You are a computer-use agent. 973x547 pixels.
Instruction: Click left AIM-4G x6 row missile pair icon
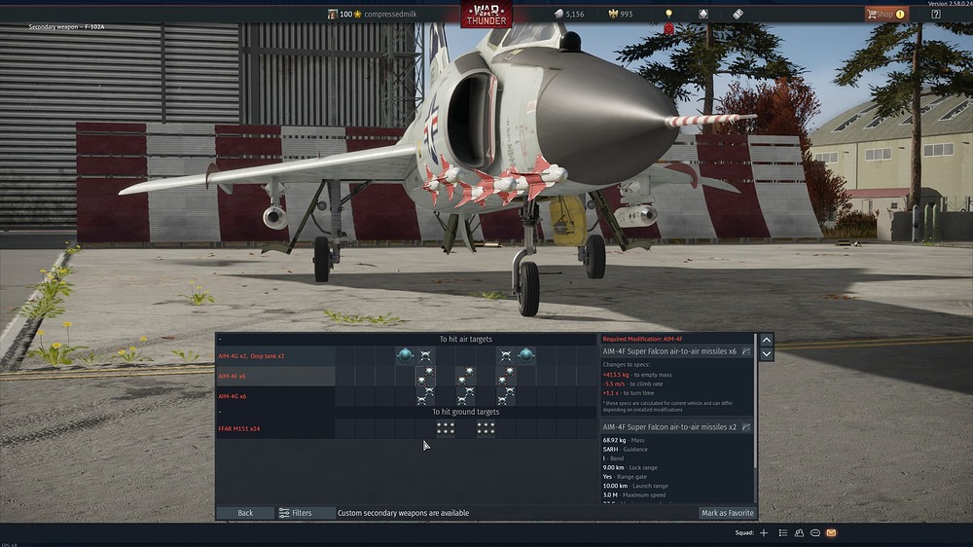425,396
